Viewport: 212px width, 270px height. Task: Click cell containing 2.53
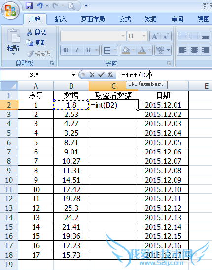tap(71, 115)
